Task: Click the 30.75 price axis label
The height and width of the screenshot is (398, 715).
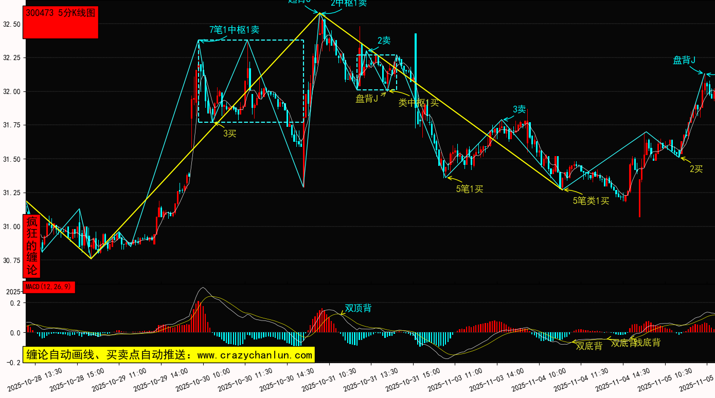Action: click(11, 260)
